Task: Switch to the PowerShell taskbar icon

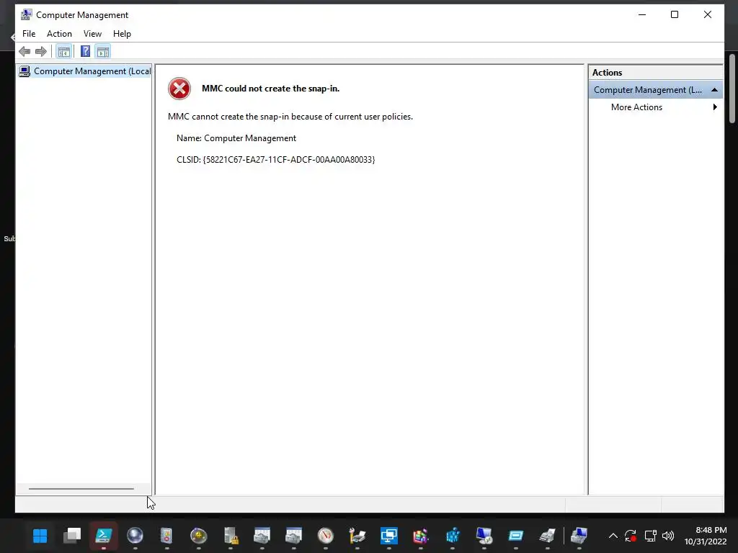Action: click(x=104, y=536)
